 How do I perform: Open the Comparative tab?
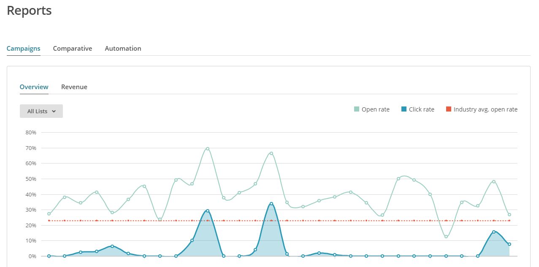tap(73, 49)
